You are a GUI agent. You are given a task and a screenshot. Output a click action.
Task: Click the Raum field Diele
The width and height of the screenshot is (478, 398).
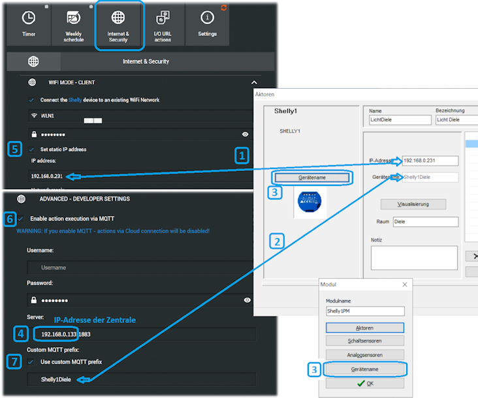click(426, 222)
